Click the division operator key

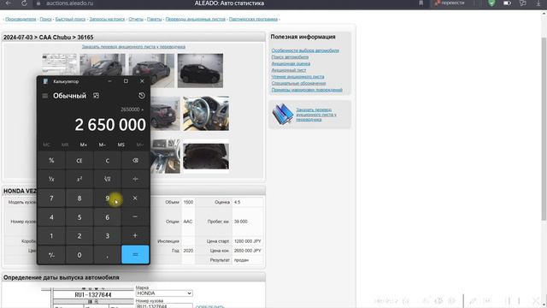coord(135,179)
